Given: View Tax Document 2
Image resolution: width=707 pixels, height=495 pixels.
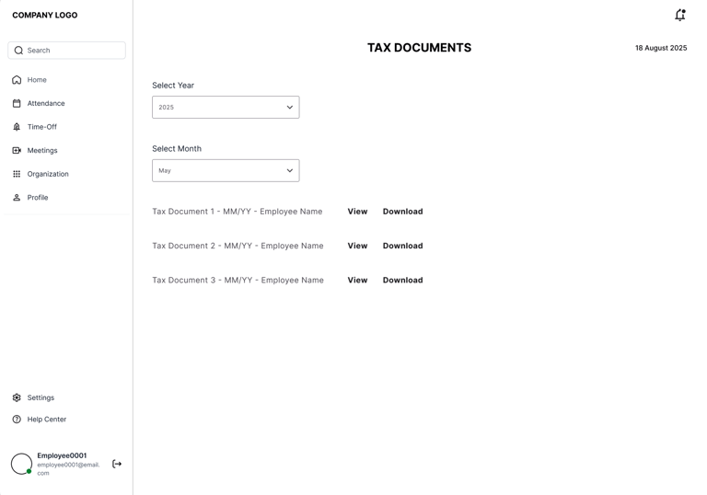Looking at the screenshot, I should coord(357,246).
